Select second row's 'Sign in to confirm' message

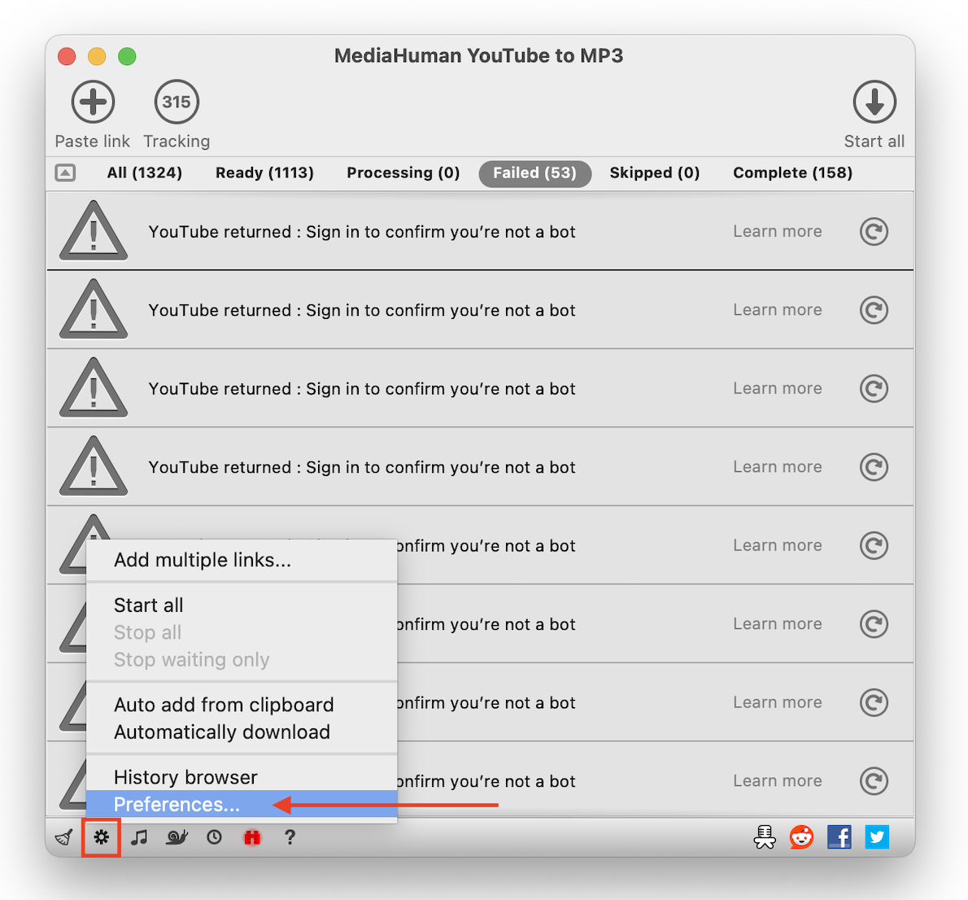click(362, 311)
